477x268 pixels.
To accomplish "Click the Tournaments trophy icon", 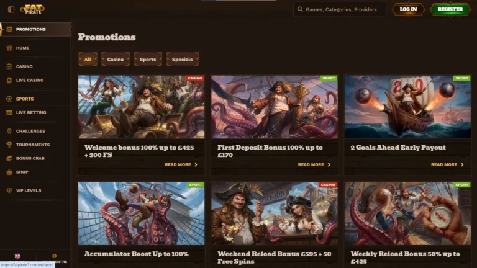I will pyautogui.click(x=9, y=145).
